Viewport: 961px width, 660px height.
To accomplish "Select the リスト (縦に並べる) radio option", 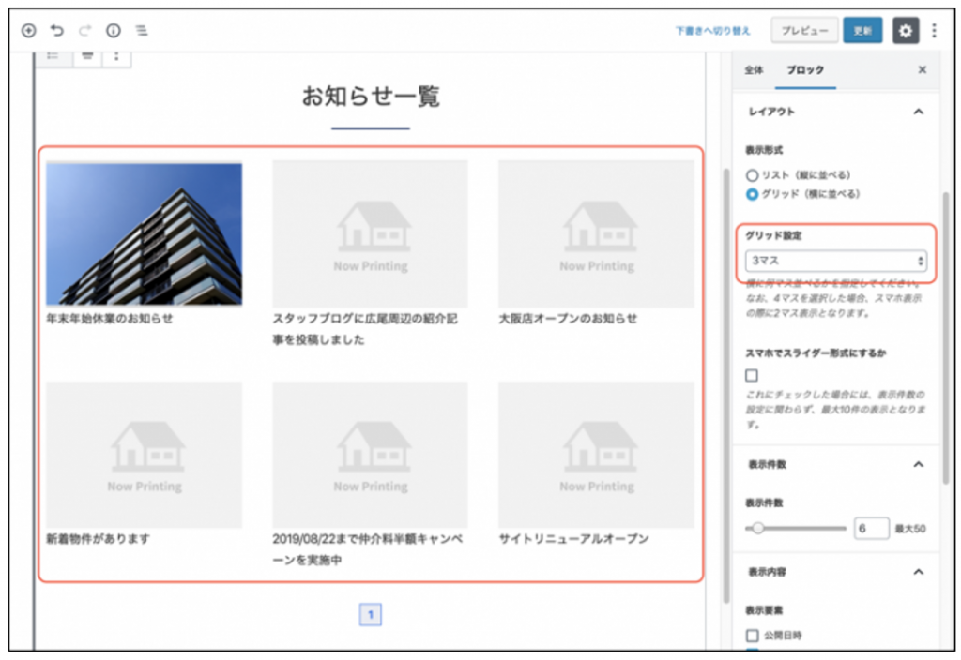I will coord(752,175).
